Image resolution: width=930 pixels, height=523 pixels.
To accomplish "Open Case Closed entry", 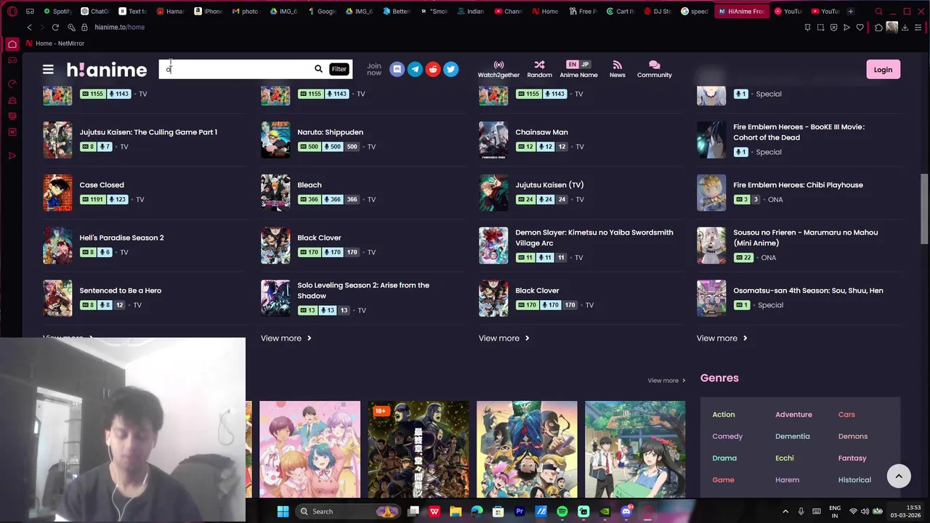I will [x=102, y=185].
